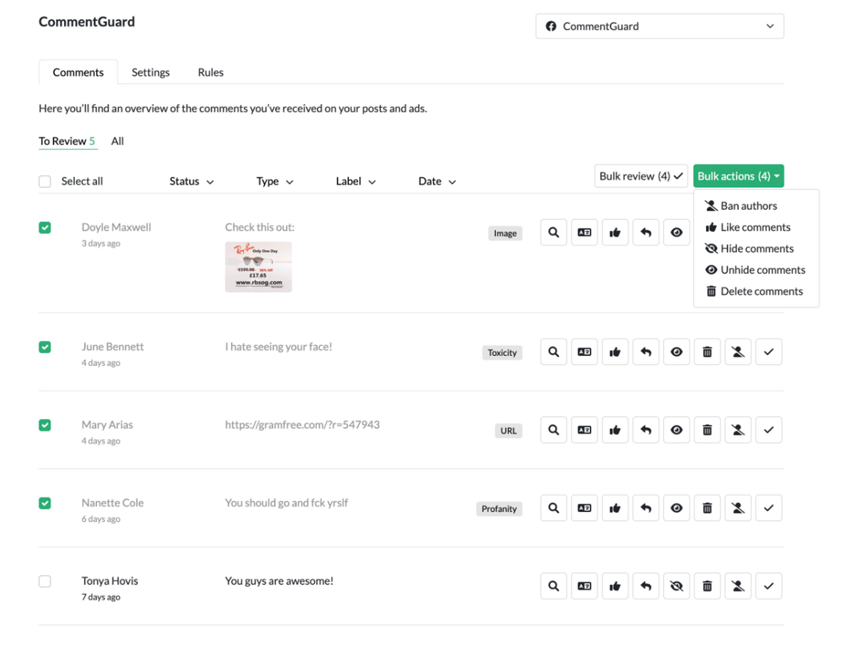Open the Status filter dropdown
Viewport: 848px width, 646px height.
pyautogui.click(x=191, y=181)
